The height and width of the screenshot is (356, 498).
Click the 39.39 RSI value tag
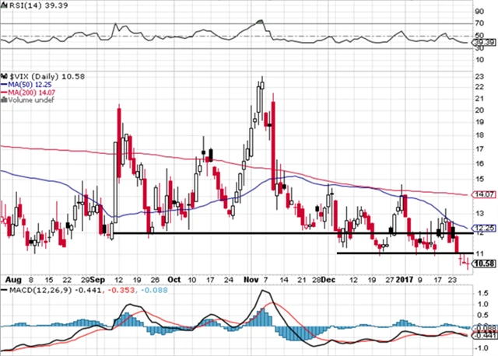(x=484, y=42)
